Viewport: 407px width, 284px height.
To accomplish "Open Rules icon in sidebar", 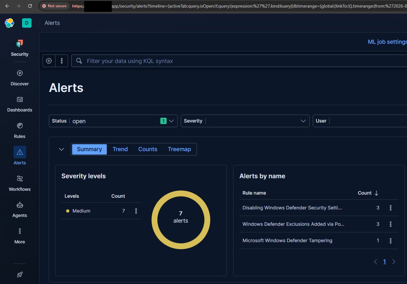I will pyautogui.click(x=20, y=126).
